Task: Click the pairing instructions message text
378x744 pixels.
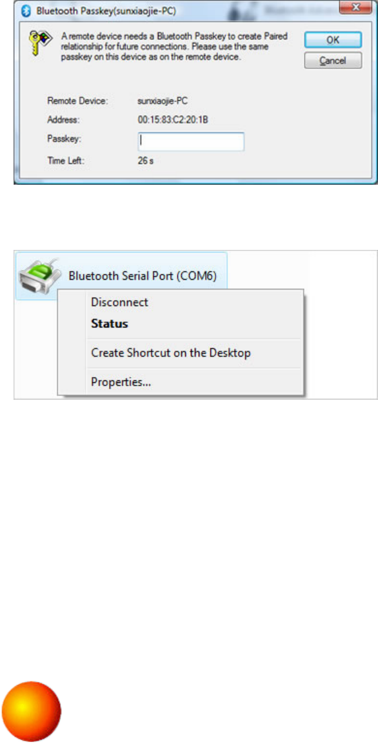Action: [175, 47]
